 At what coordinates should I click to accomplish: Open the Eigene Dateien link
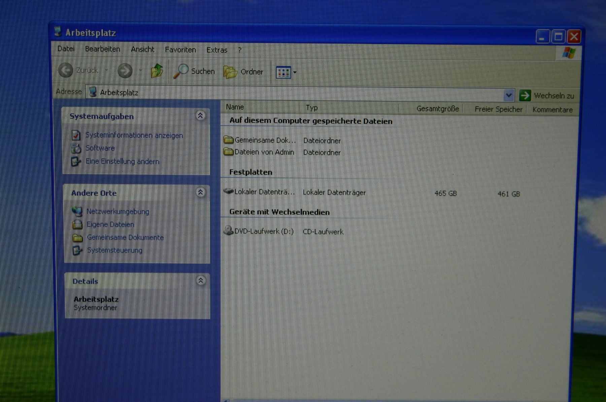tap(110, 224)
